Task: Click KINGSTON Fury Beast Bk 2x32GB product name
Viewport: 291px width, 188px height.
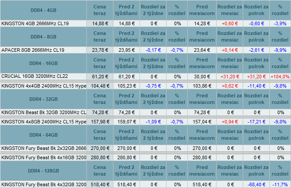Action: 44,148
